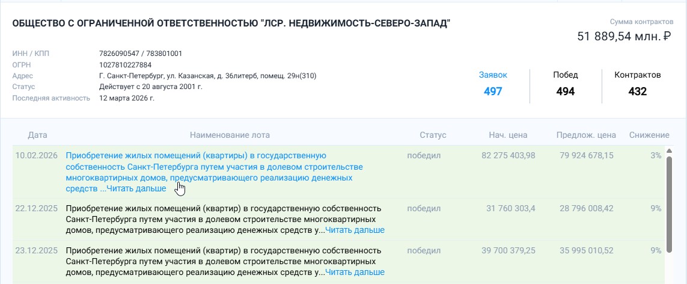Click the company name heading
Viewport: 687px width, 284px height.
(231, 23)
